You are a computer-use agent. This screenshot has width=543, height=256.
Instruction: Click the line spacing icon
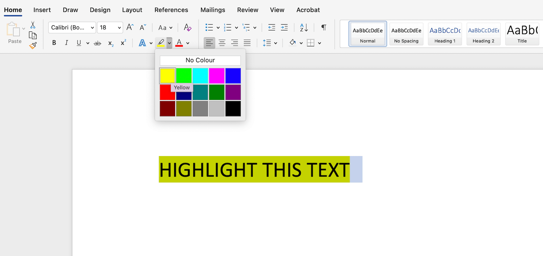[267, 43]
